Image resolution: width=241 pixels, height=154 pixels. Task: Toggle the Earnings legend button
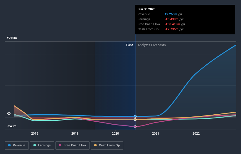[x=42, y=145]
